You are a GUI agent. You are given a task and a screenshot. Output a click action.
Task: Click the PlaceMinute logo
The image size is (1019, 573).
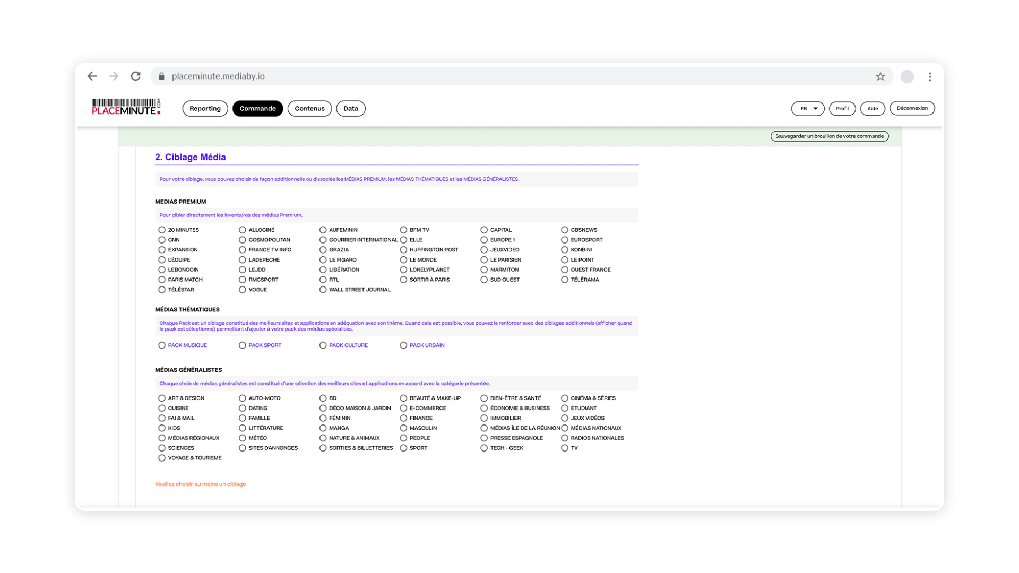tap(126, 107)
